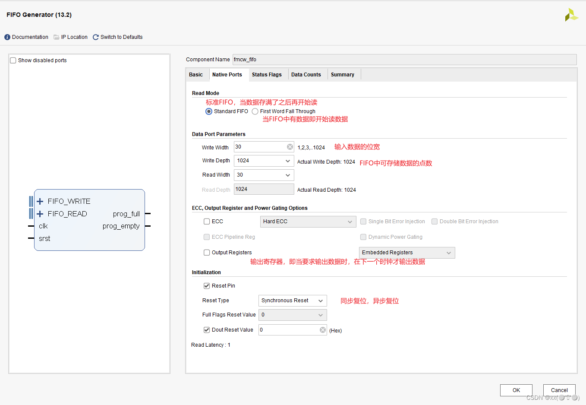Viewport: 586px width, 405px height.
Task: Uncheck the Dout Reset Value checkbox
Action: 207,330
